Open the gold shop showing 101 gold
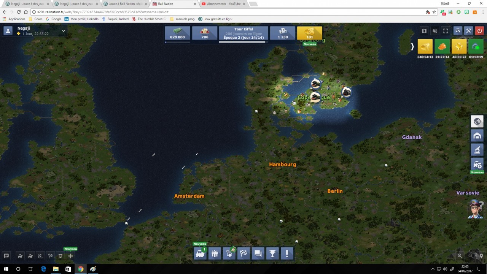Image resolution: width=487 pixels, height=274 pixels. point(310,33)
